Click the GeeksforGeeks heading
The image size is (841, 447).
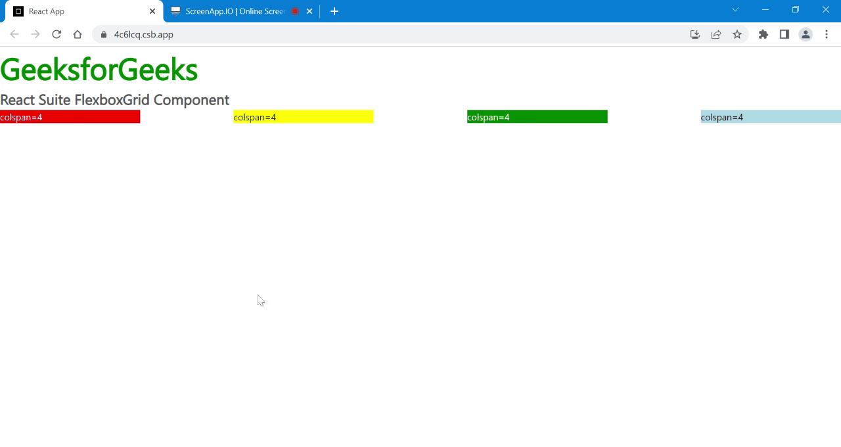pos(99,70)
